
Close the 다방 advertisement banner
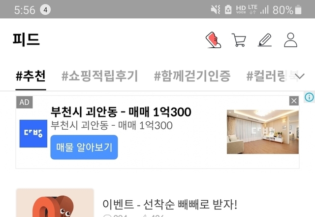coord(294,101)
